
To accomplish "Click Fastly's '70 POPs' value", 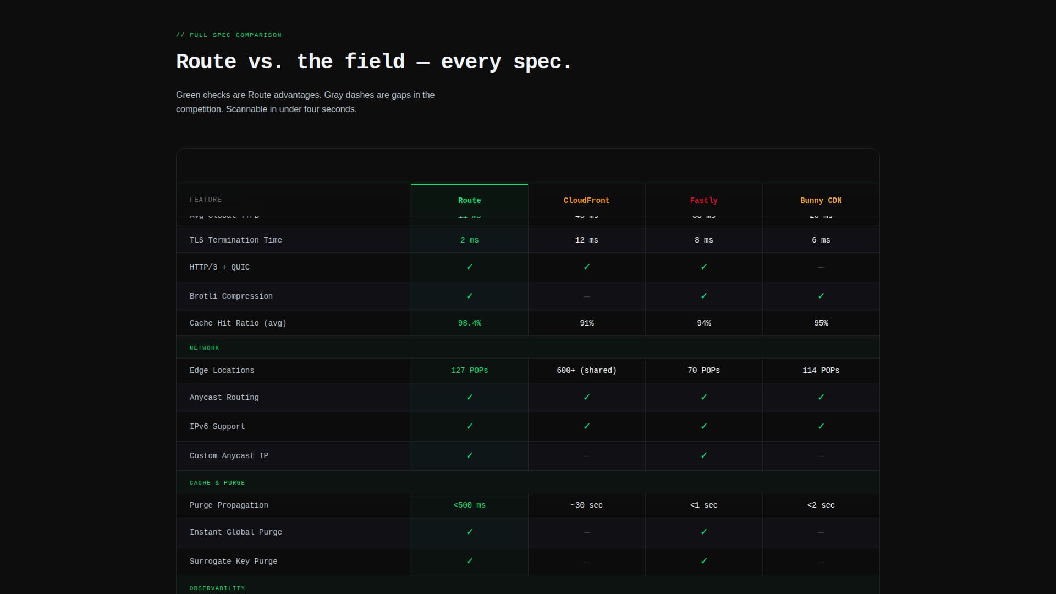I will (703, 371).
